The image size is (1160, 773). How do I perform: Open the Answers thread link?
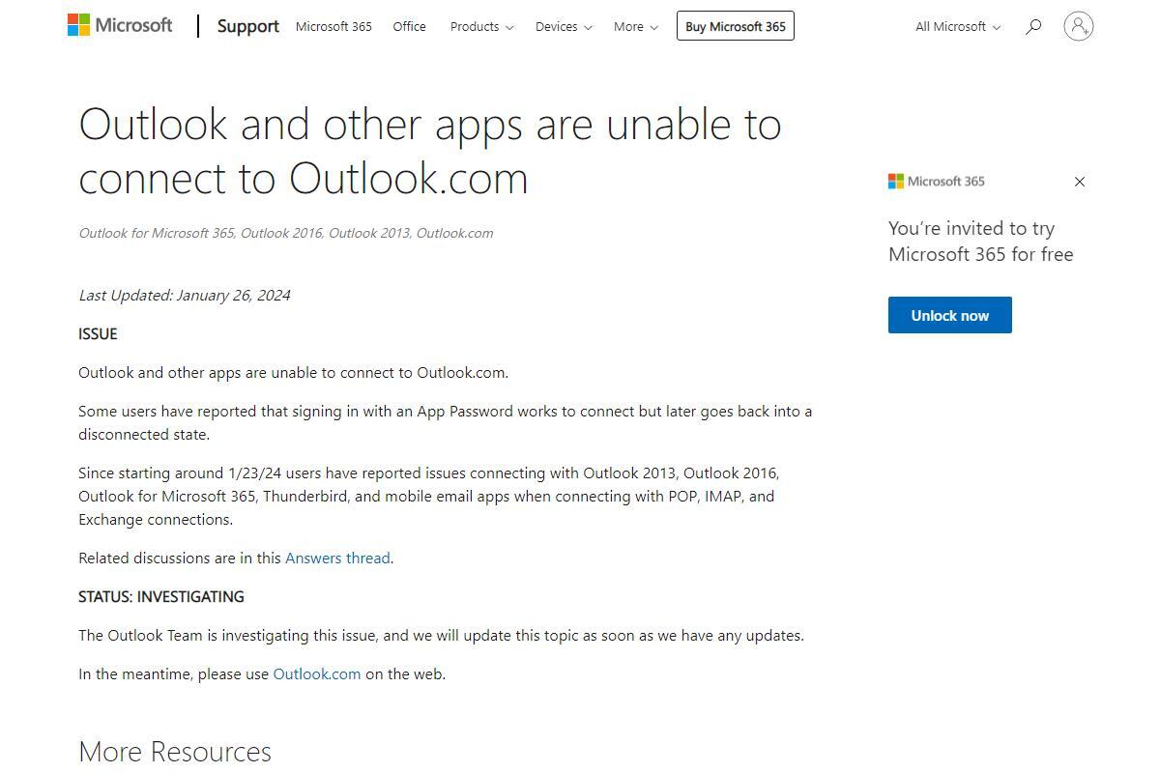[337, 558]
